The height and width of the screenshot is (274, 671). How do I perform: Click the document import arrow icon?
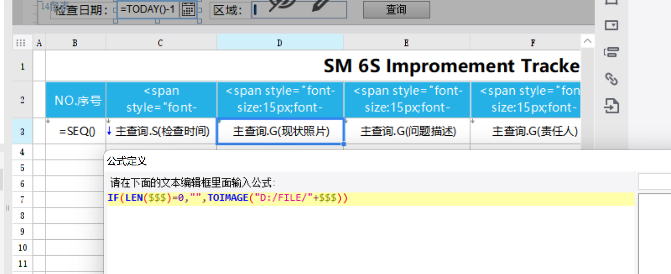[611, 106]
